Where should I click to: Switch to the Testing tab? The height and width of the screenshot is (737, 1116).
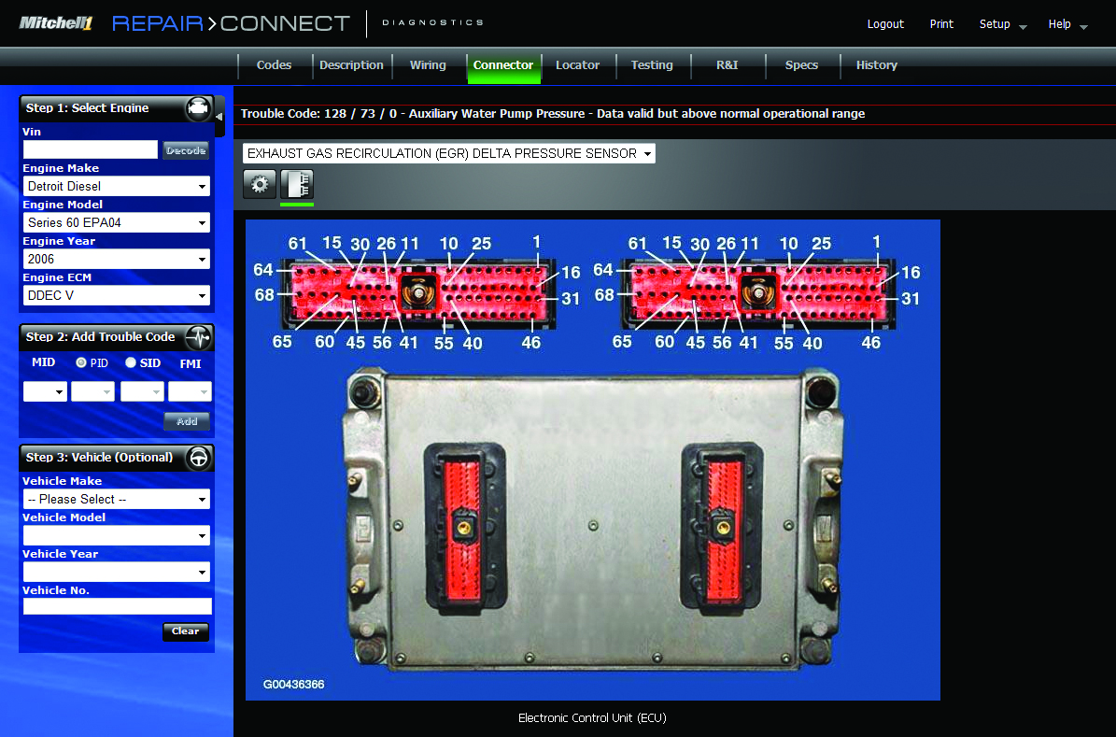click(651, 65)
